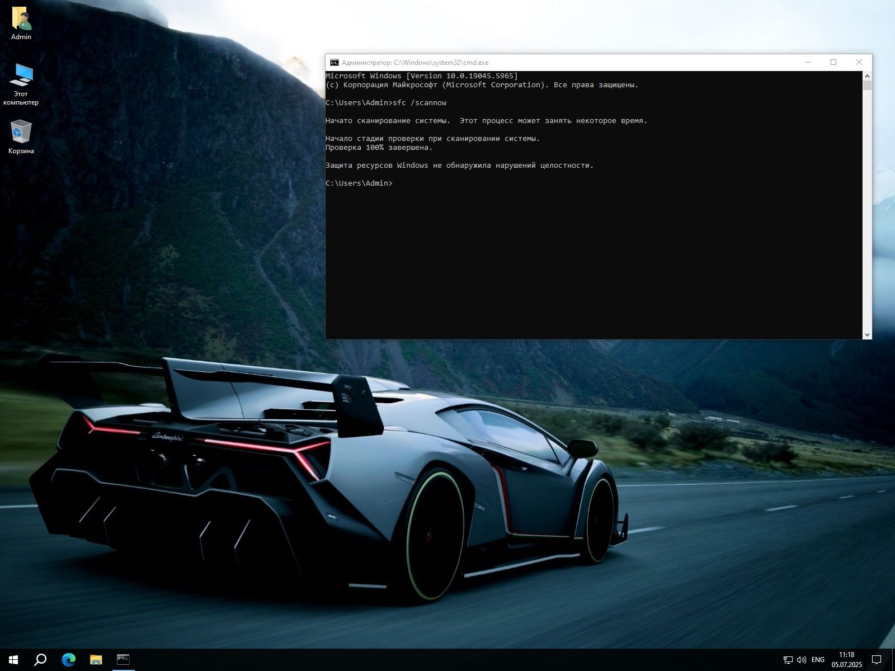Click the Корпорация Майкрософт copyright line
895x671 pixels.
482,85
